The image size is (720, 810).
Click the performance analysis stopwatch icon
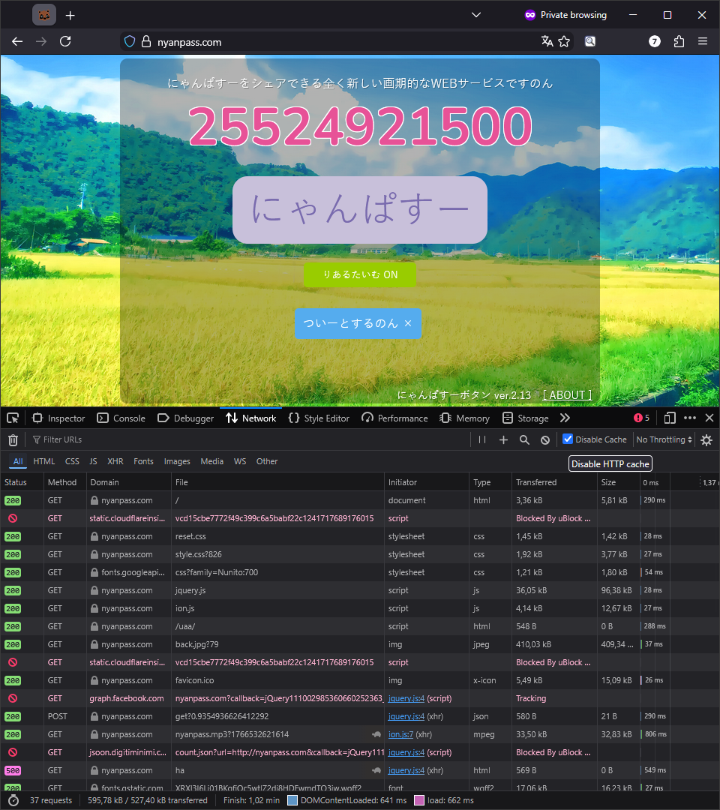click(x=14, y=800)
